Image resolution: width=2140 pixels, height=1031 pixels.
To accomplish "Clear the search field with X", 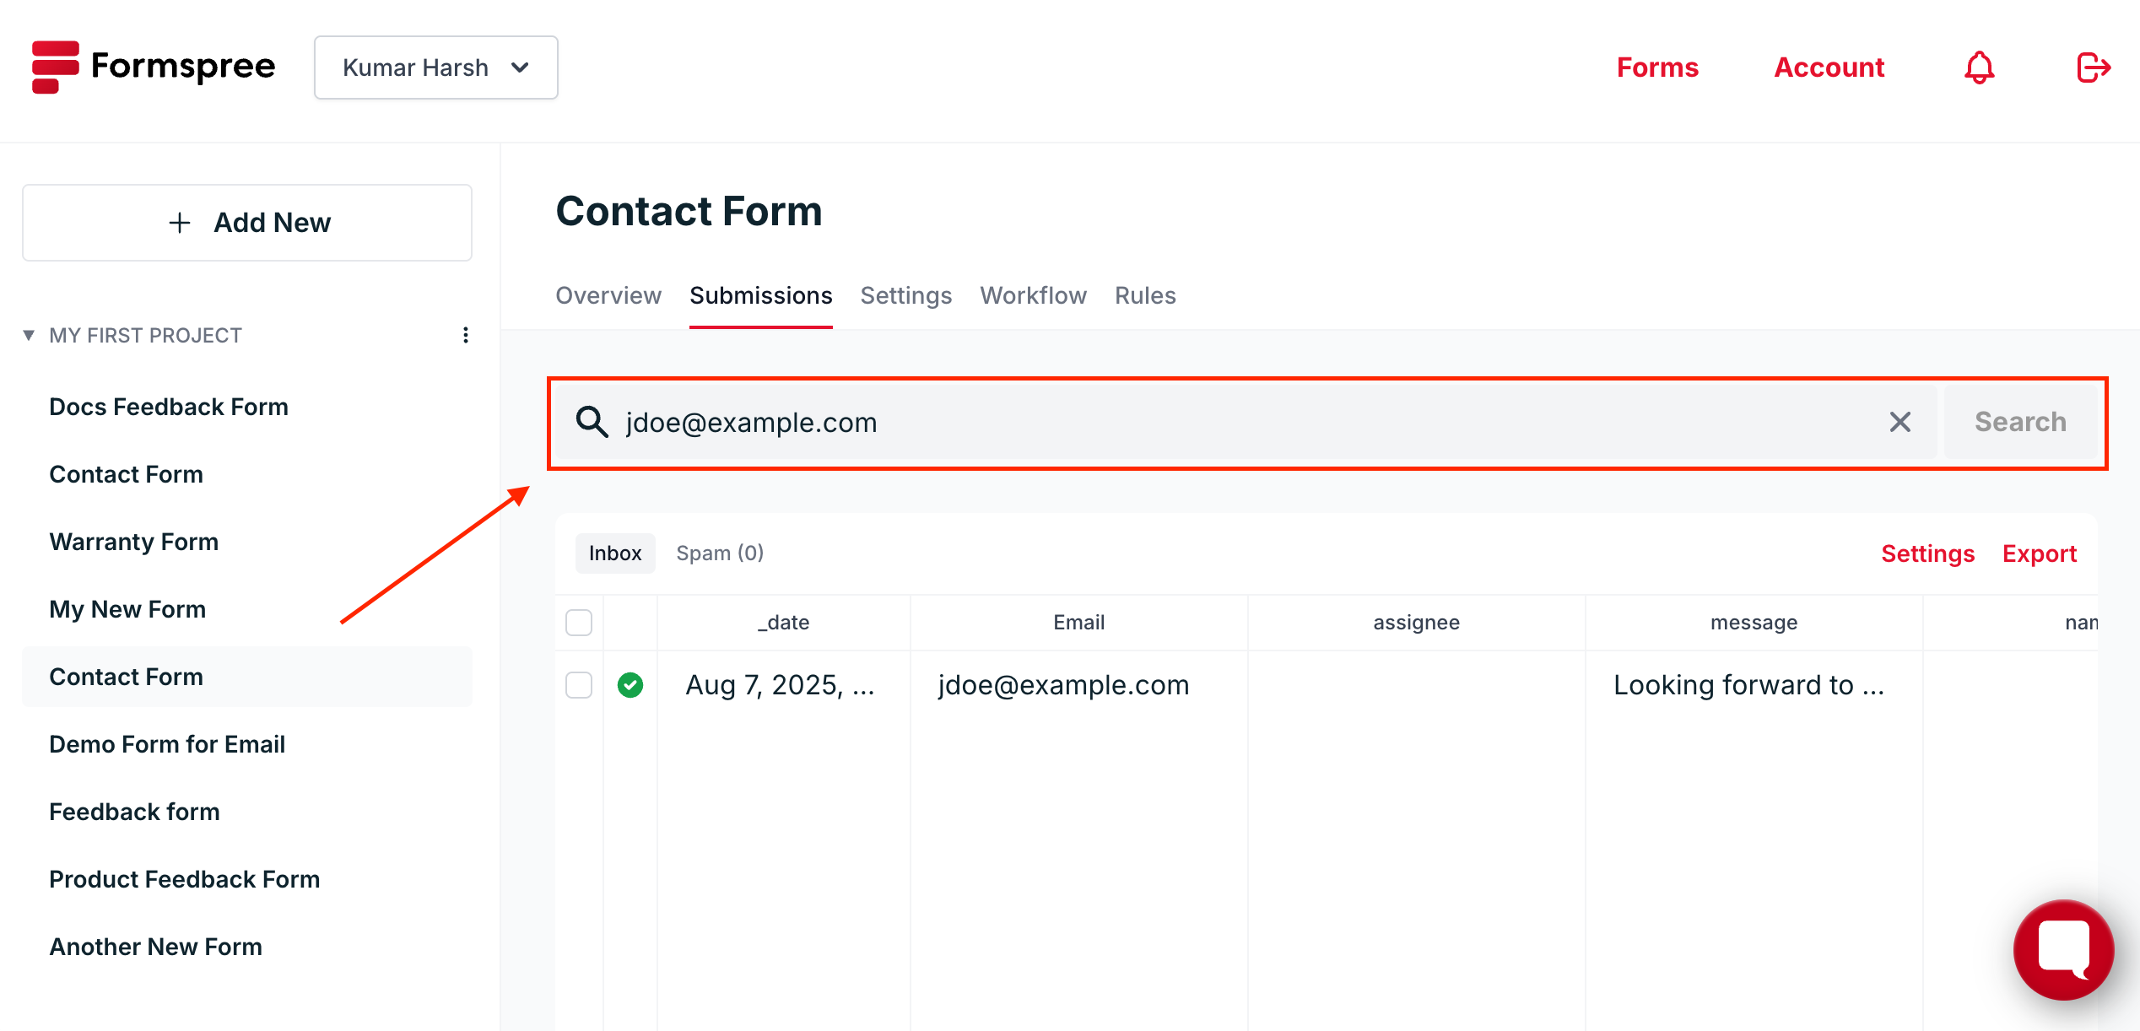I will 1900,422.
